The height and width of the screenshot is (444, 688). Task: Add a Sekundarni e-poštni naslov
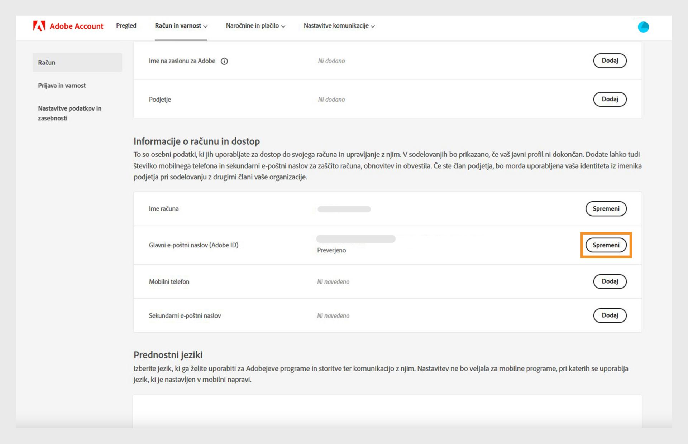pos(610,315)
